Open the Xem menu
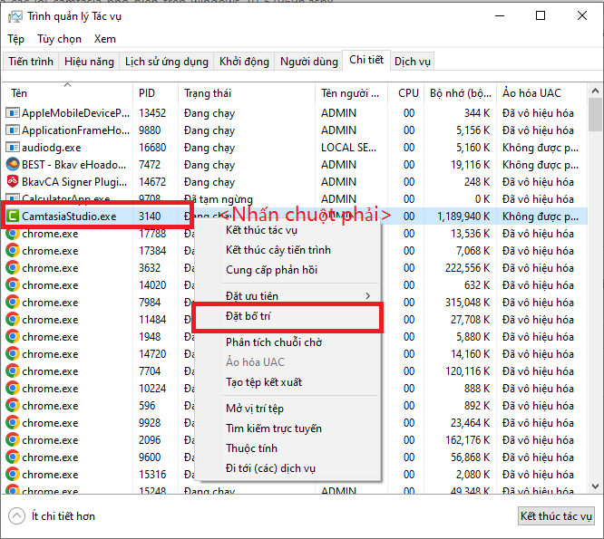This screenshot has width=604, height=539. [x=105, y=39]
